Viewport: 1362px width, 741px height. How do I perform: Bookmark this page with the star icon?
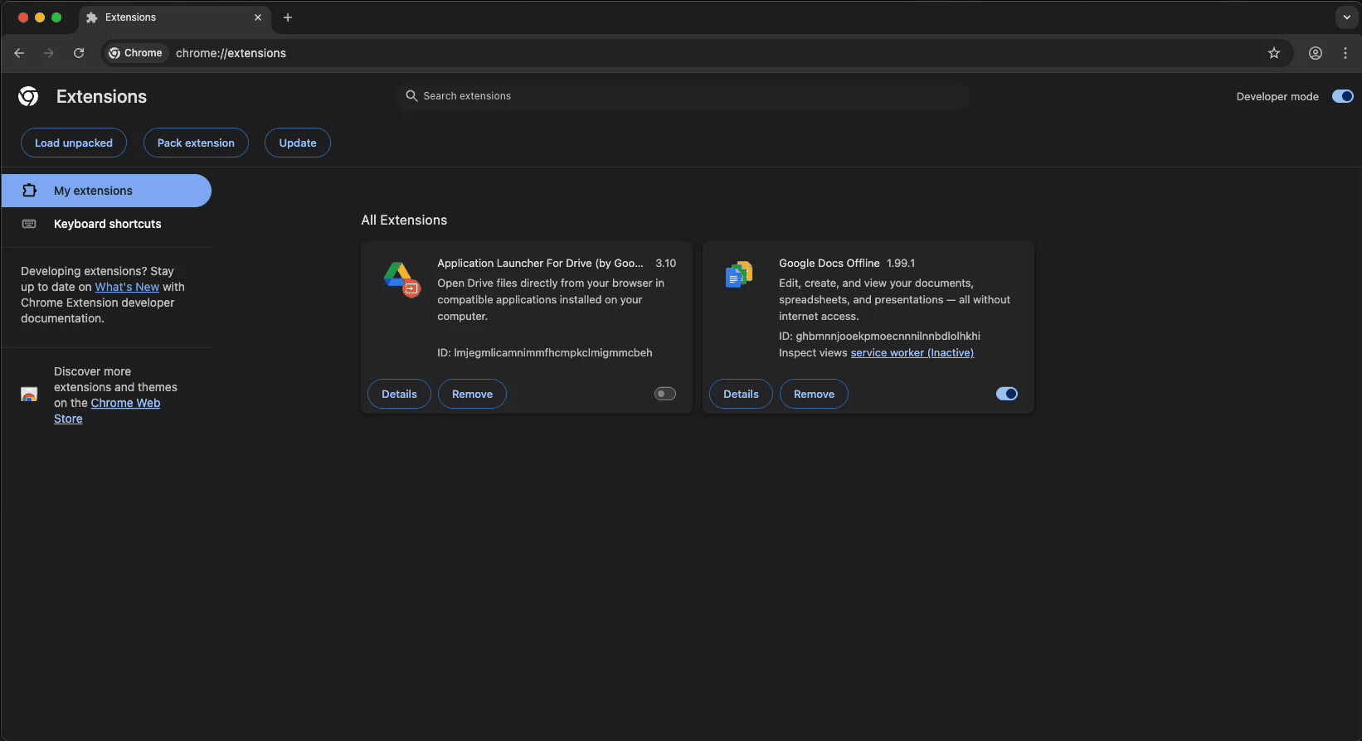coord(1274,53)
